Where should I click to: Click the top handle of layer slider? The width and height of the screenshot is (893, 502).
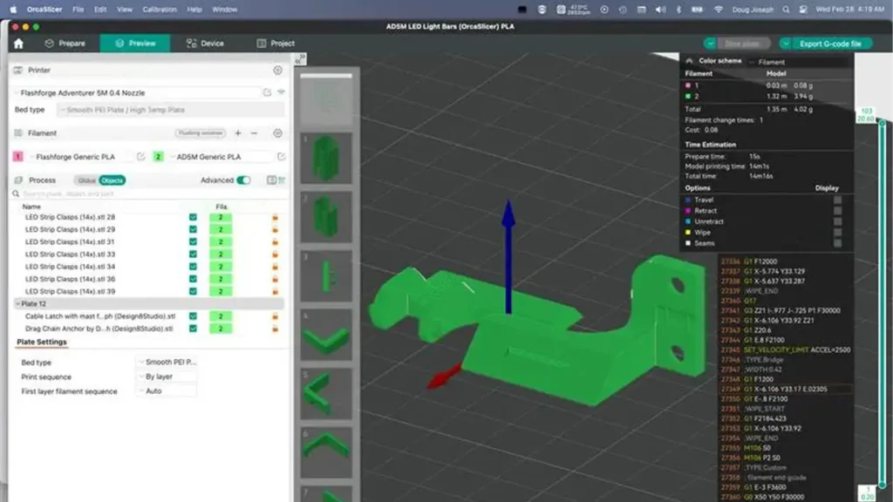882,123
